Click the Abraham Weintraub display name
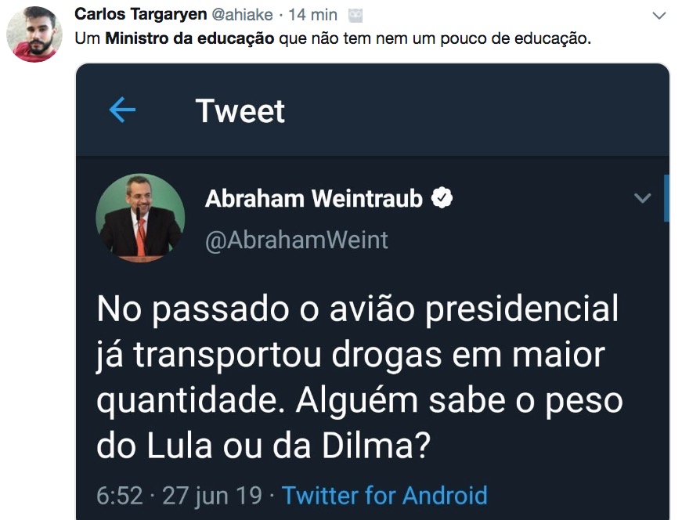 coord(313,199)
